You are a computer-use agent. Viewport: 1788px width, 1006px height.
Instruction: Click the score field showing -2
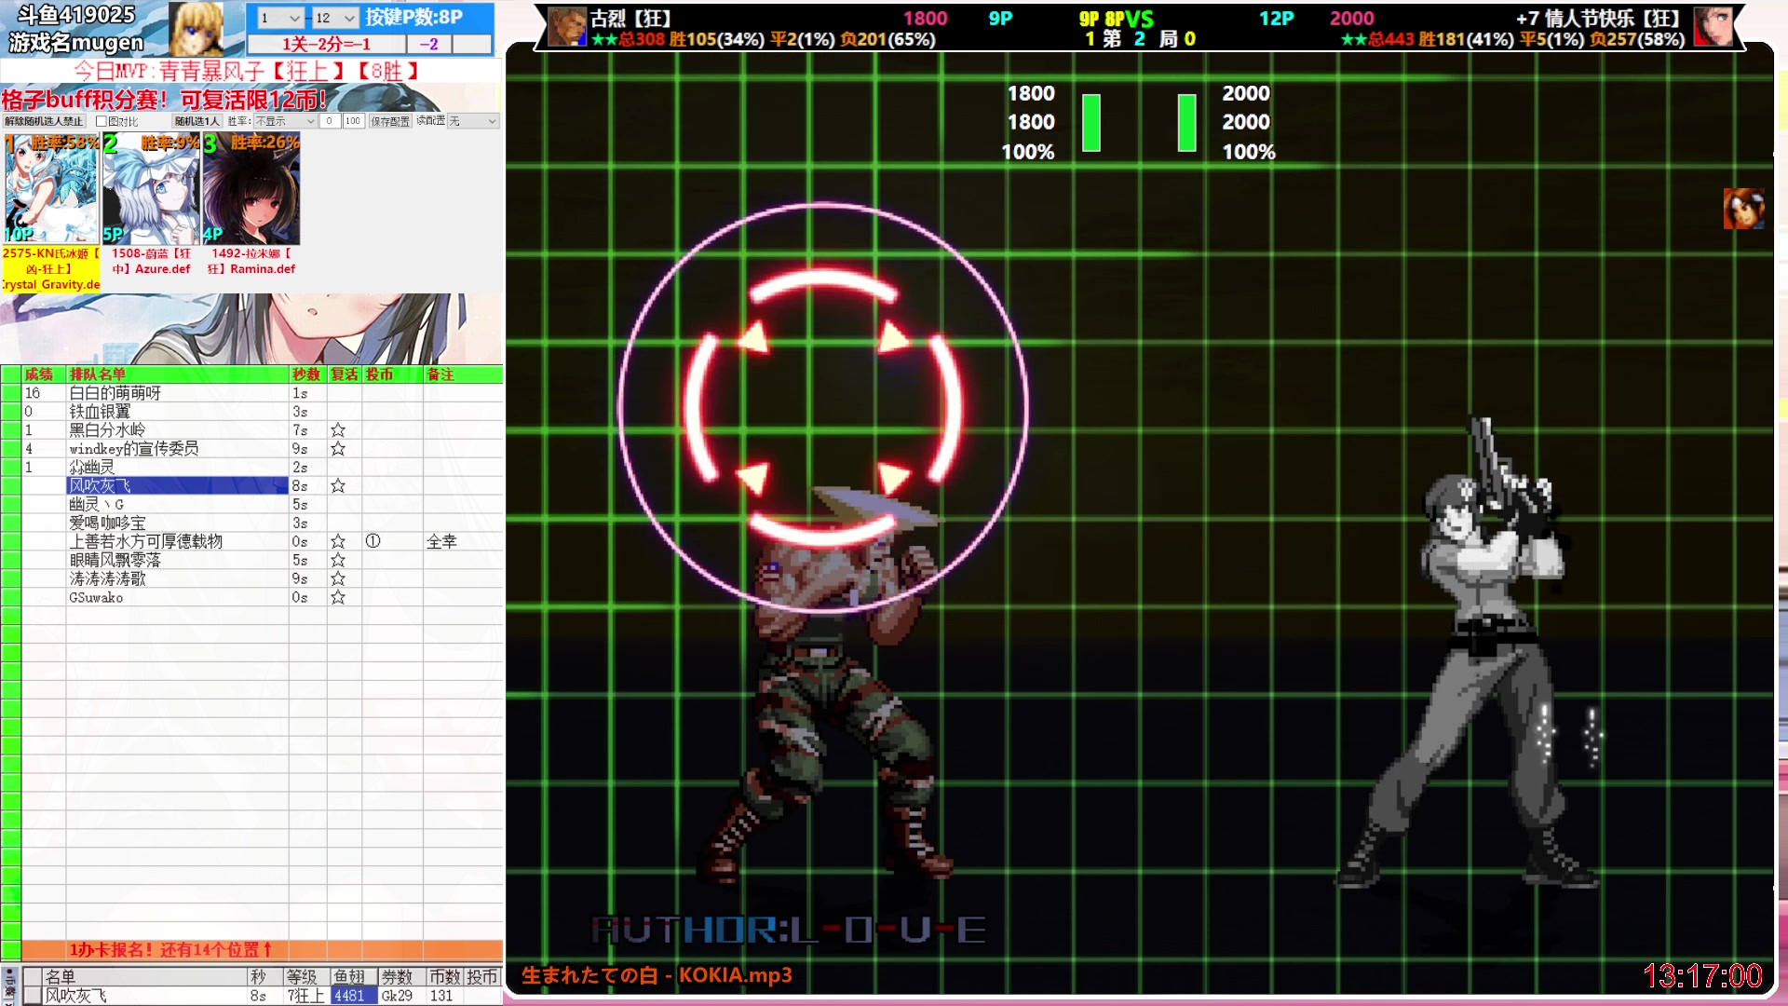(x=428, y=44)
